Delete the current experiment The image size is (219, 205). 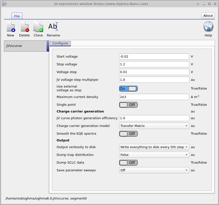[24, 28]
